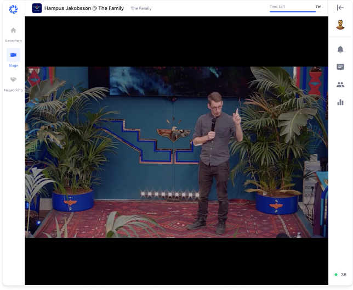
Task: Click the Networking text label
Action: click(x=13, y=90)
